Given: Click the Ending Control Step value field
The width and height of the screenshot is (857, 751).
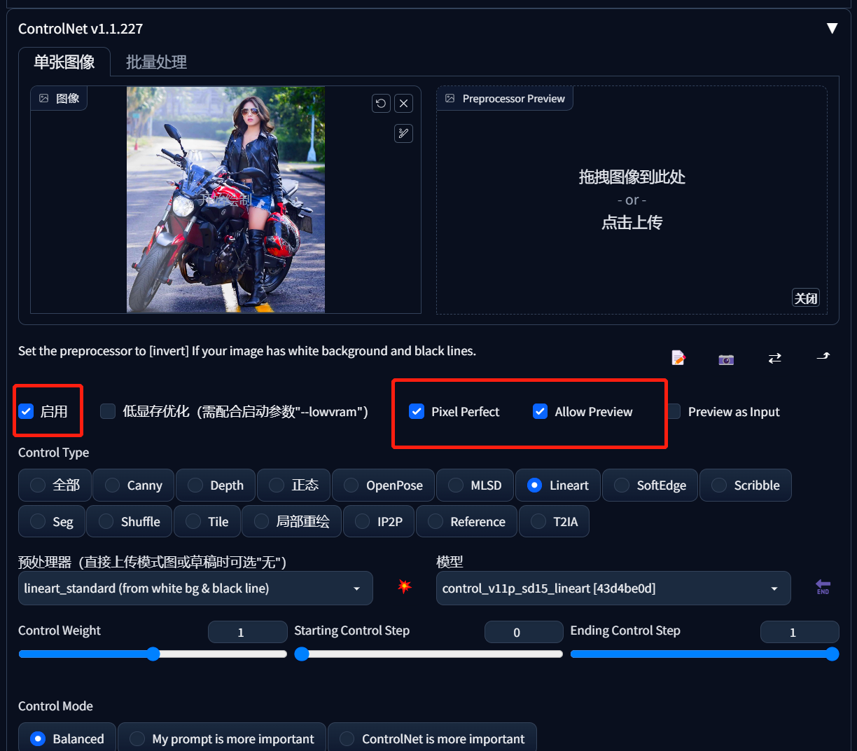Looking at the screenshot, I should [800, 632].
